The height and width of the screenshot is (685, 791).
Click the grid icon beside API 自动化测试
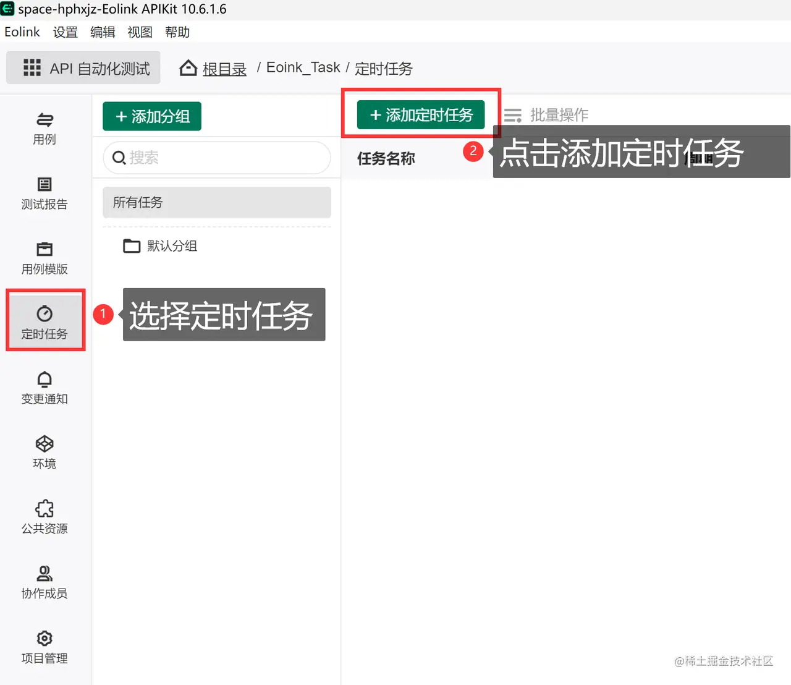[32, 67]
